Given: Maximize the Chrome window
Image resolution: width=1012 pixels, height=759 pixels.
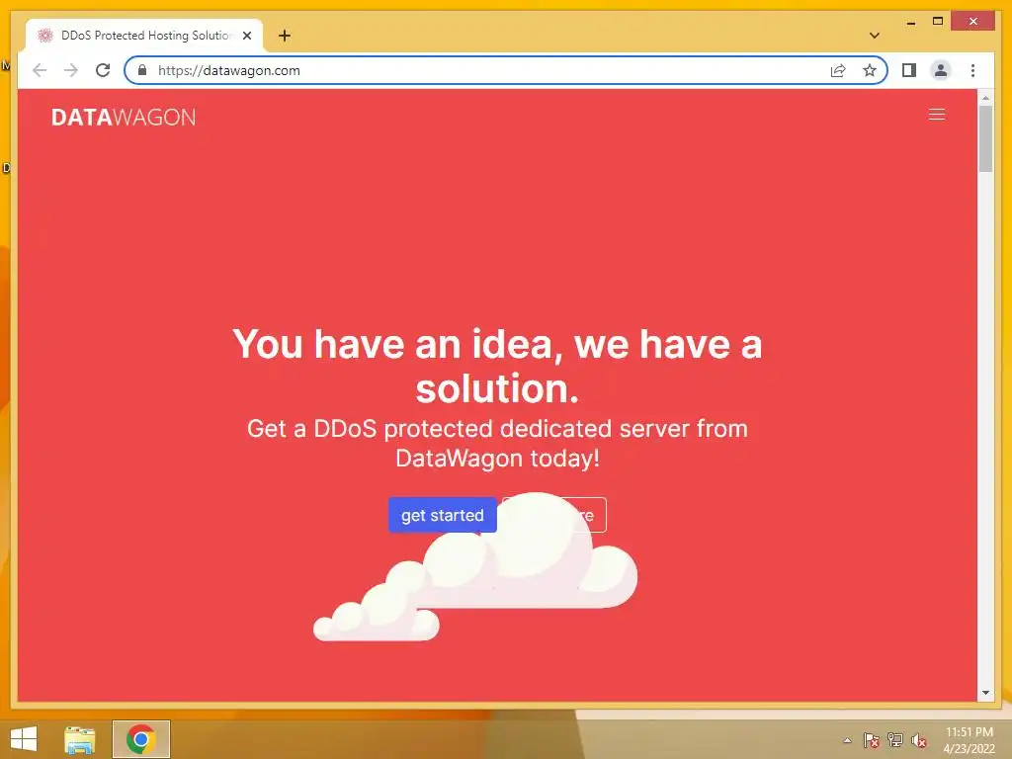Looking at the screenshot, I should [938, 22].
